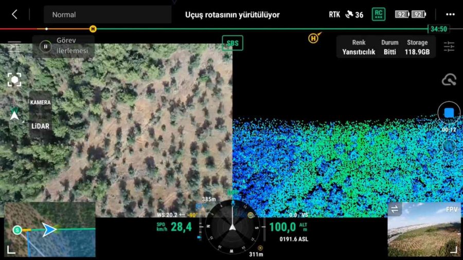Screen dimensions: 463x260
Task: Click the cloud point-cloud upload icon
Action: point(449,80)
